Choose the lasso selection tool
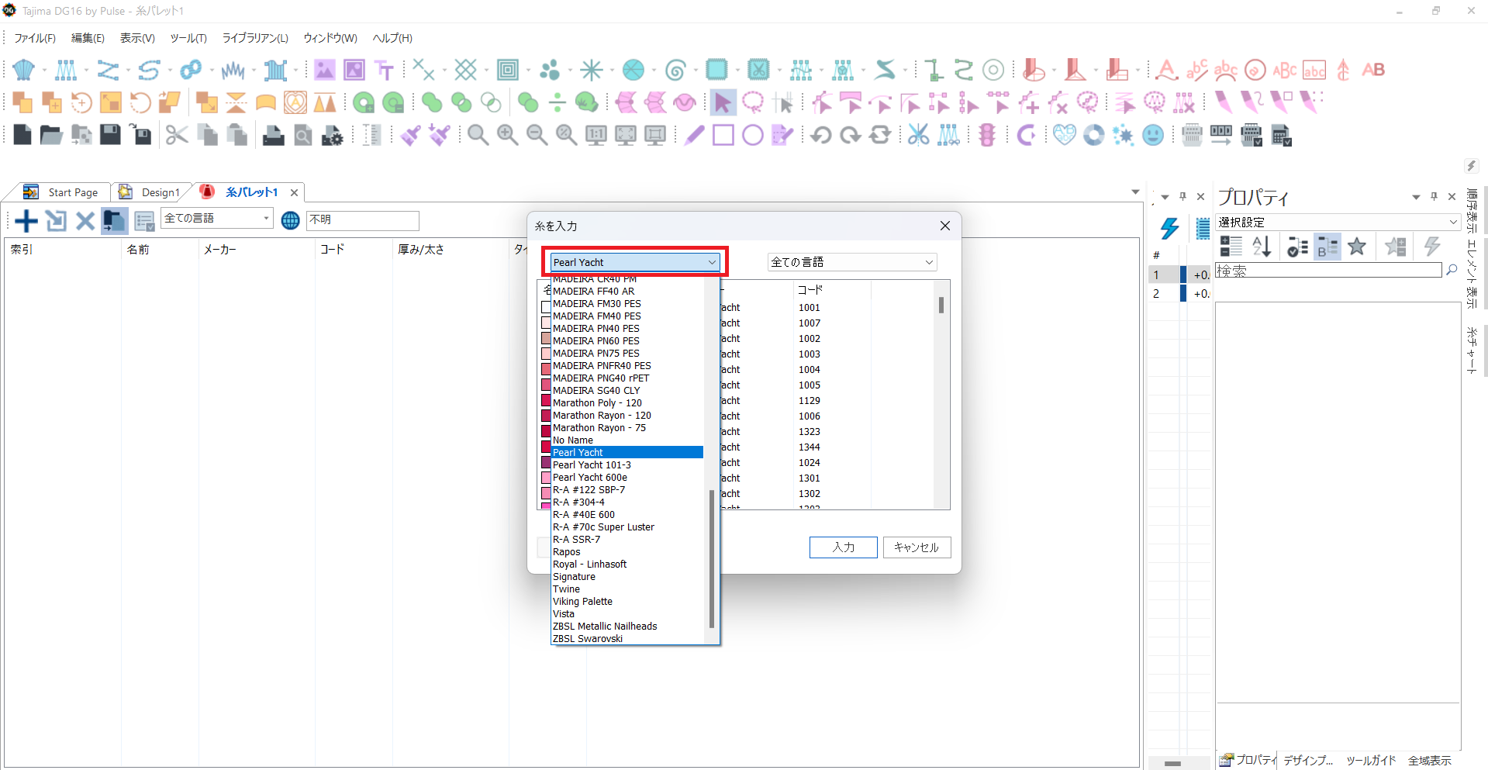This screenshot has height=770, width=1488. [752, 102]
